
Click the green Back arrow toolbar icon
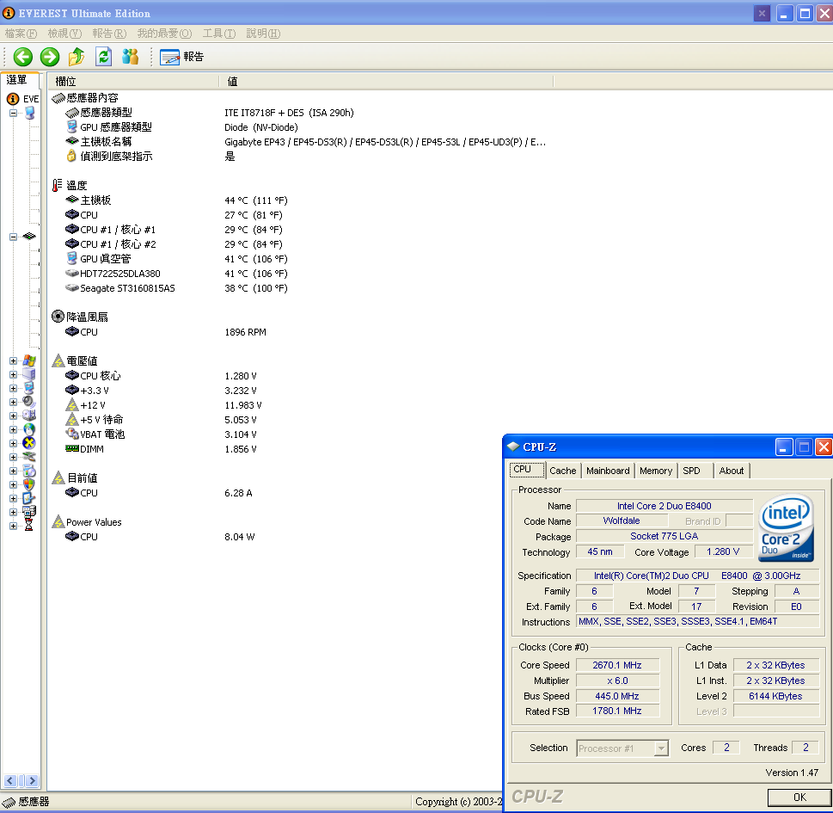(x=23, y=57)
